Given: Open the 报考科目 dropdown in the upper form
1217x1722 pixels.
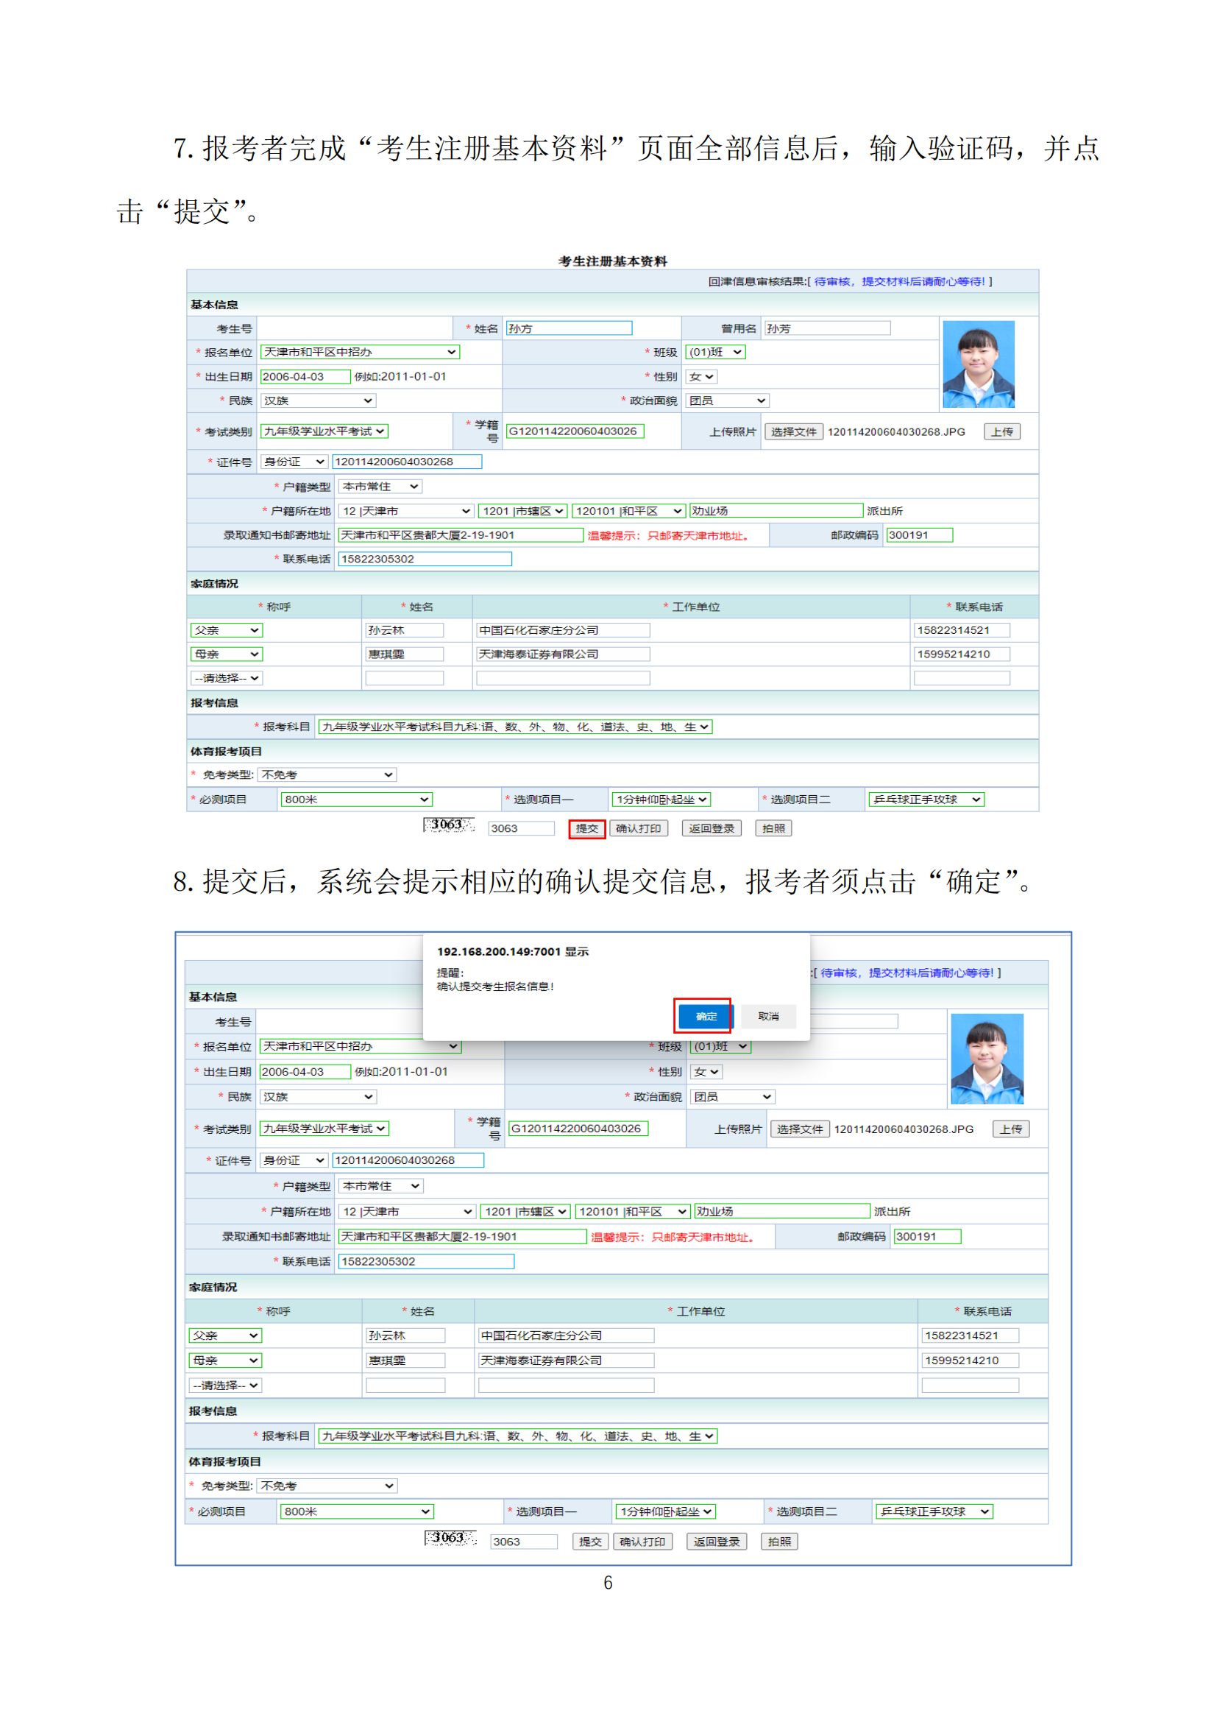Looking at the screenshot, I should pyautogui.click(x=515, y=727).
